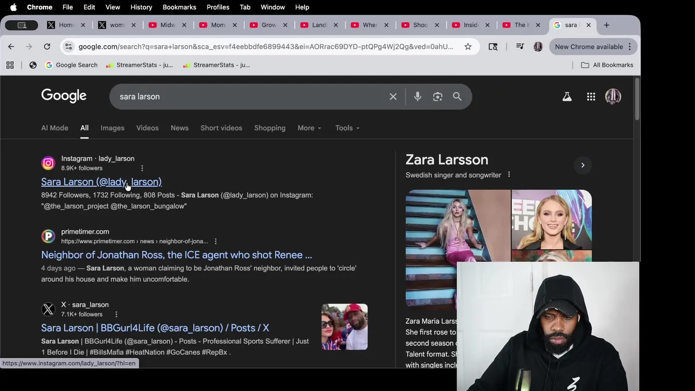Open the Window menu
695x391 pixels.
point(273,7)
